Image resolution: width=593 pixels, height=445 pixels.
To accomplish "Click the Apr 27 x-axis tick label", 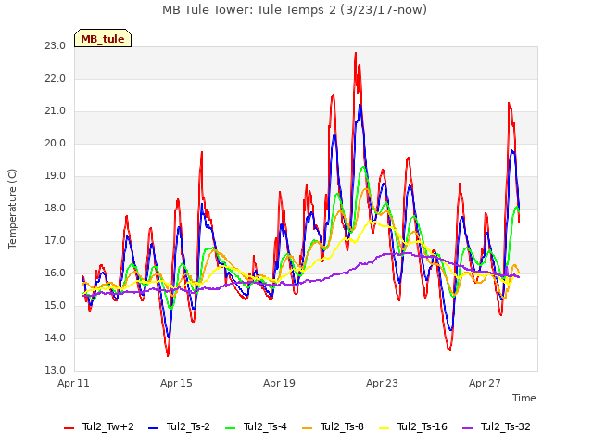I will tap(485, 383).
